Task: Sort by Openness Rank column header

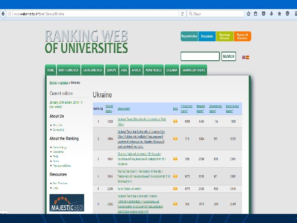Action: click(x=215, y=109)
